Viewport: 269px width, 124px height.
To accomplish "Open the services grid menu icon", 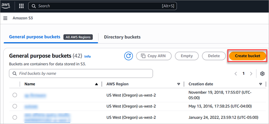I will coord(21,6).
